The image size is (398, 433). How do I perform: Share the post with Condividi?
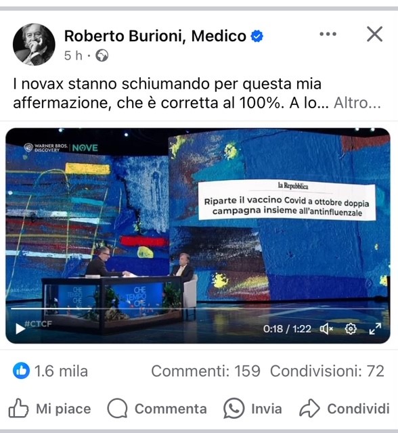(345, 409)
